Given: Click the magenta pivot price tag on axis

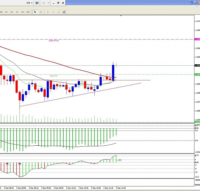Looking at the screenshot, I should tap(197, 39).
